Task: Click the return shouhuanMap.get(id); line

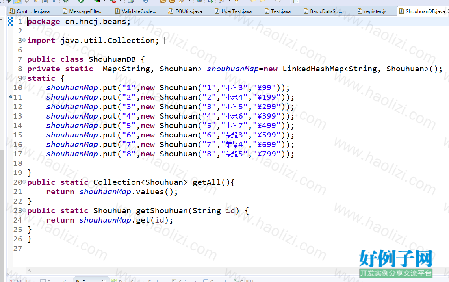Action: 109,220
